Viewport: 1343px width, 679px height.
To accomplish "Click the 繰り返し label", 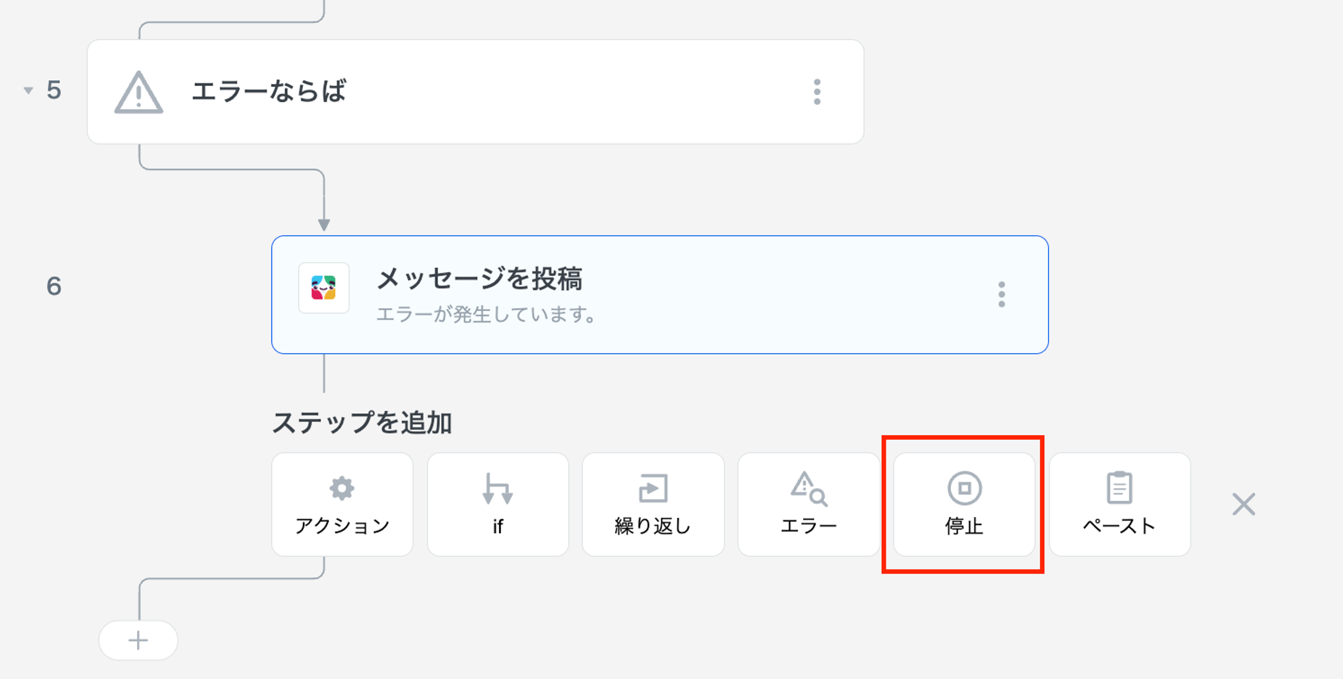I will tap(653, 526).
